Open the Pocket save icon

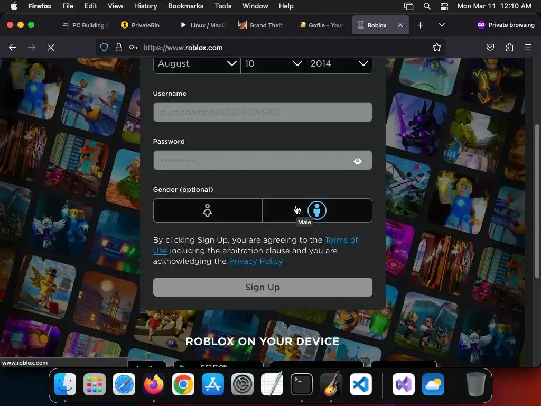click(x=490, y=47)
